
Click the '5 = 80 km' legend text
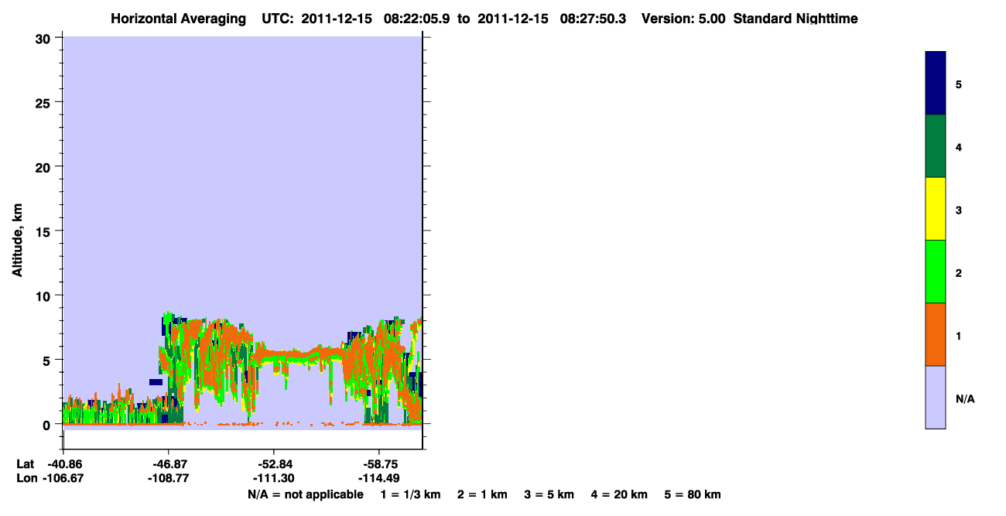click(x=693, y=494)
